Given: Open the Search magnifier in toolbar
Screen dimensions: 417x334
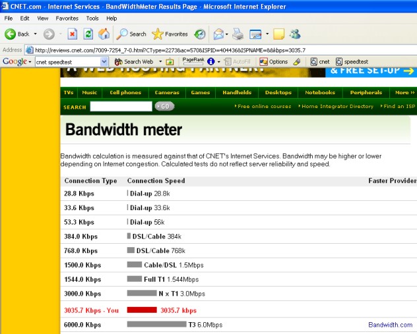Looking at the screenshot, I should [x=131, y=34].
